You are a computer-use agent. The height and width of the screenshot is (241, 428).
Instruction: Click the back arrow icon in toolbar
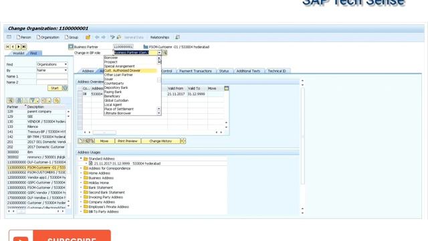point(97,37)
